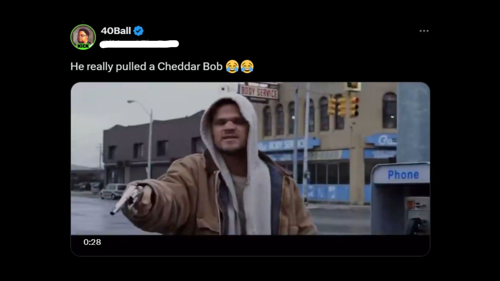Click the Phone booth sign in video
Image resolution: width=500 pixels, height=281 pixels.
[x=403, y=175]
